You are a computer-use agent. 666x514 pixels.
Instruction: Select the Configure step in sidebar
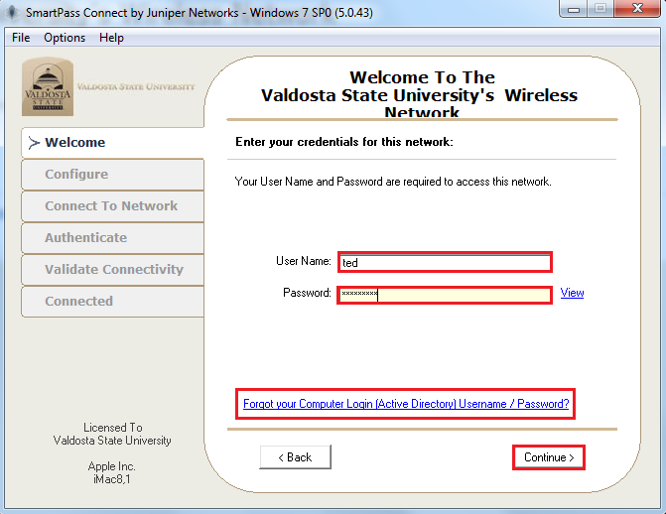112,175
